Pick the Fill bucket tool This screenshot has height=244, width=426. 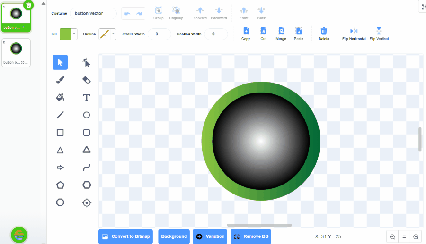click(x=60, y=97)
